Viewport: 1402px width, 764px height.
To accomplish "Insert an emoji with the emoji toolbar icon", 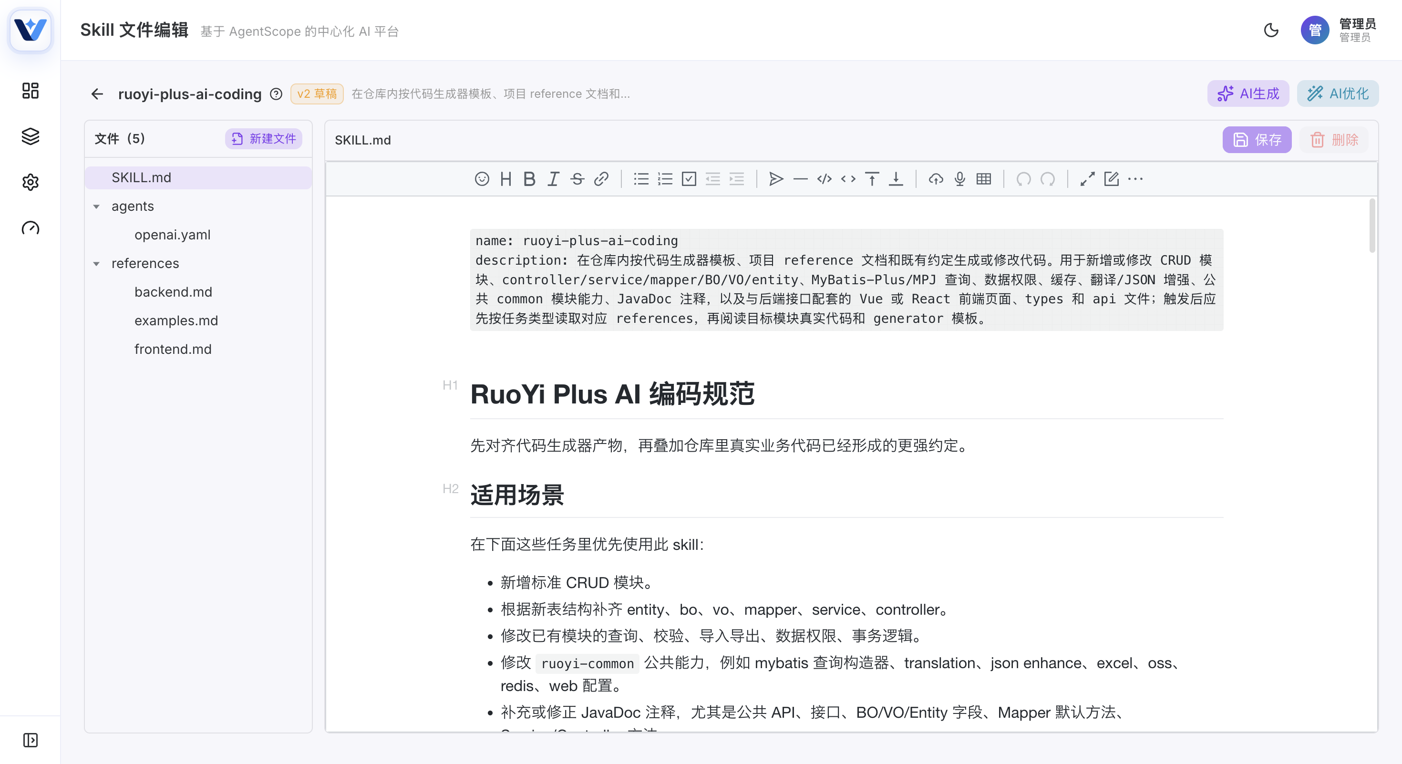I will coord(482,179).
